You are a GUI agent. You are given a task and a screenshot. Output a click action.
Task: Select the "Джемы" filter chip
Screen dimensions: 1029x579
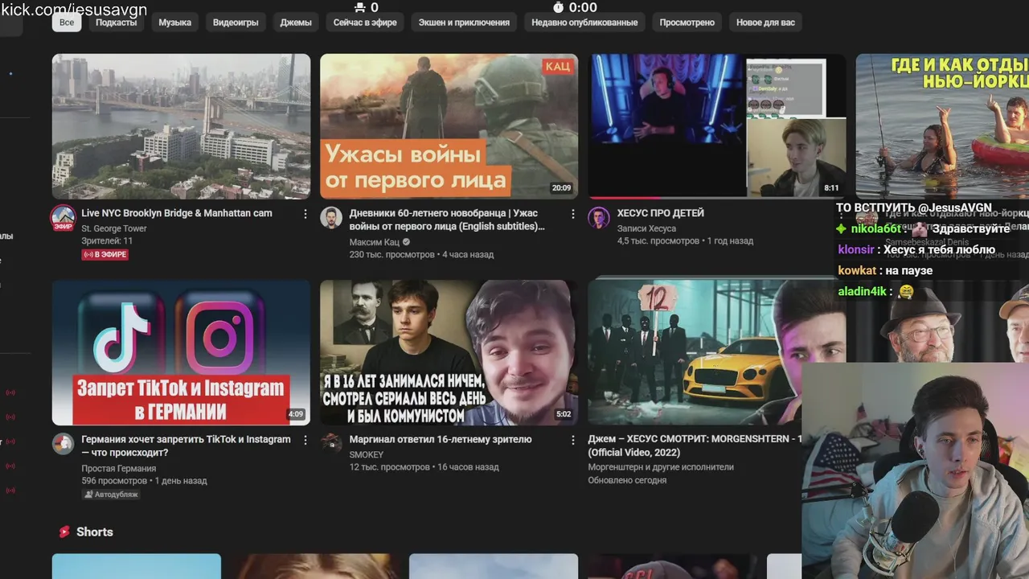click(296, 23)
